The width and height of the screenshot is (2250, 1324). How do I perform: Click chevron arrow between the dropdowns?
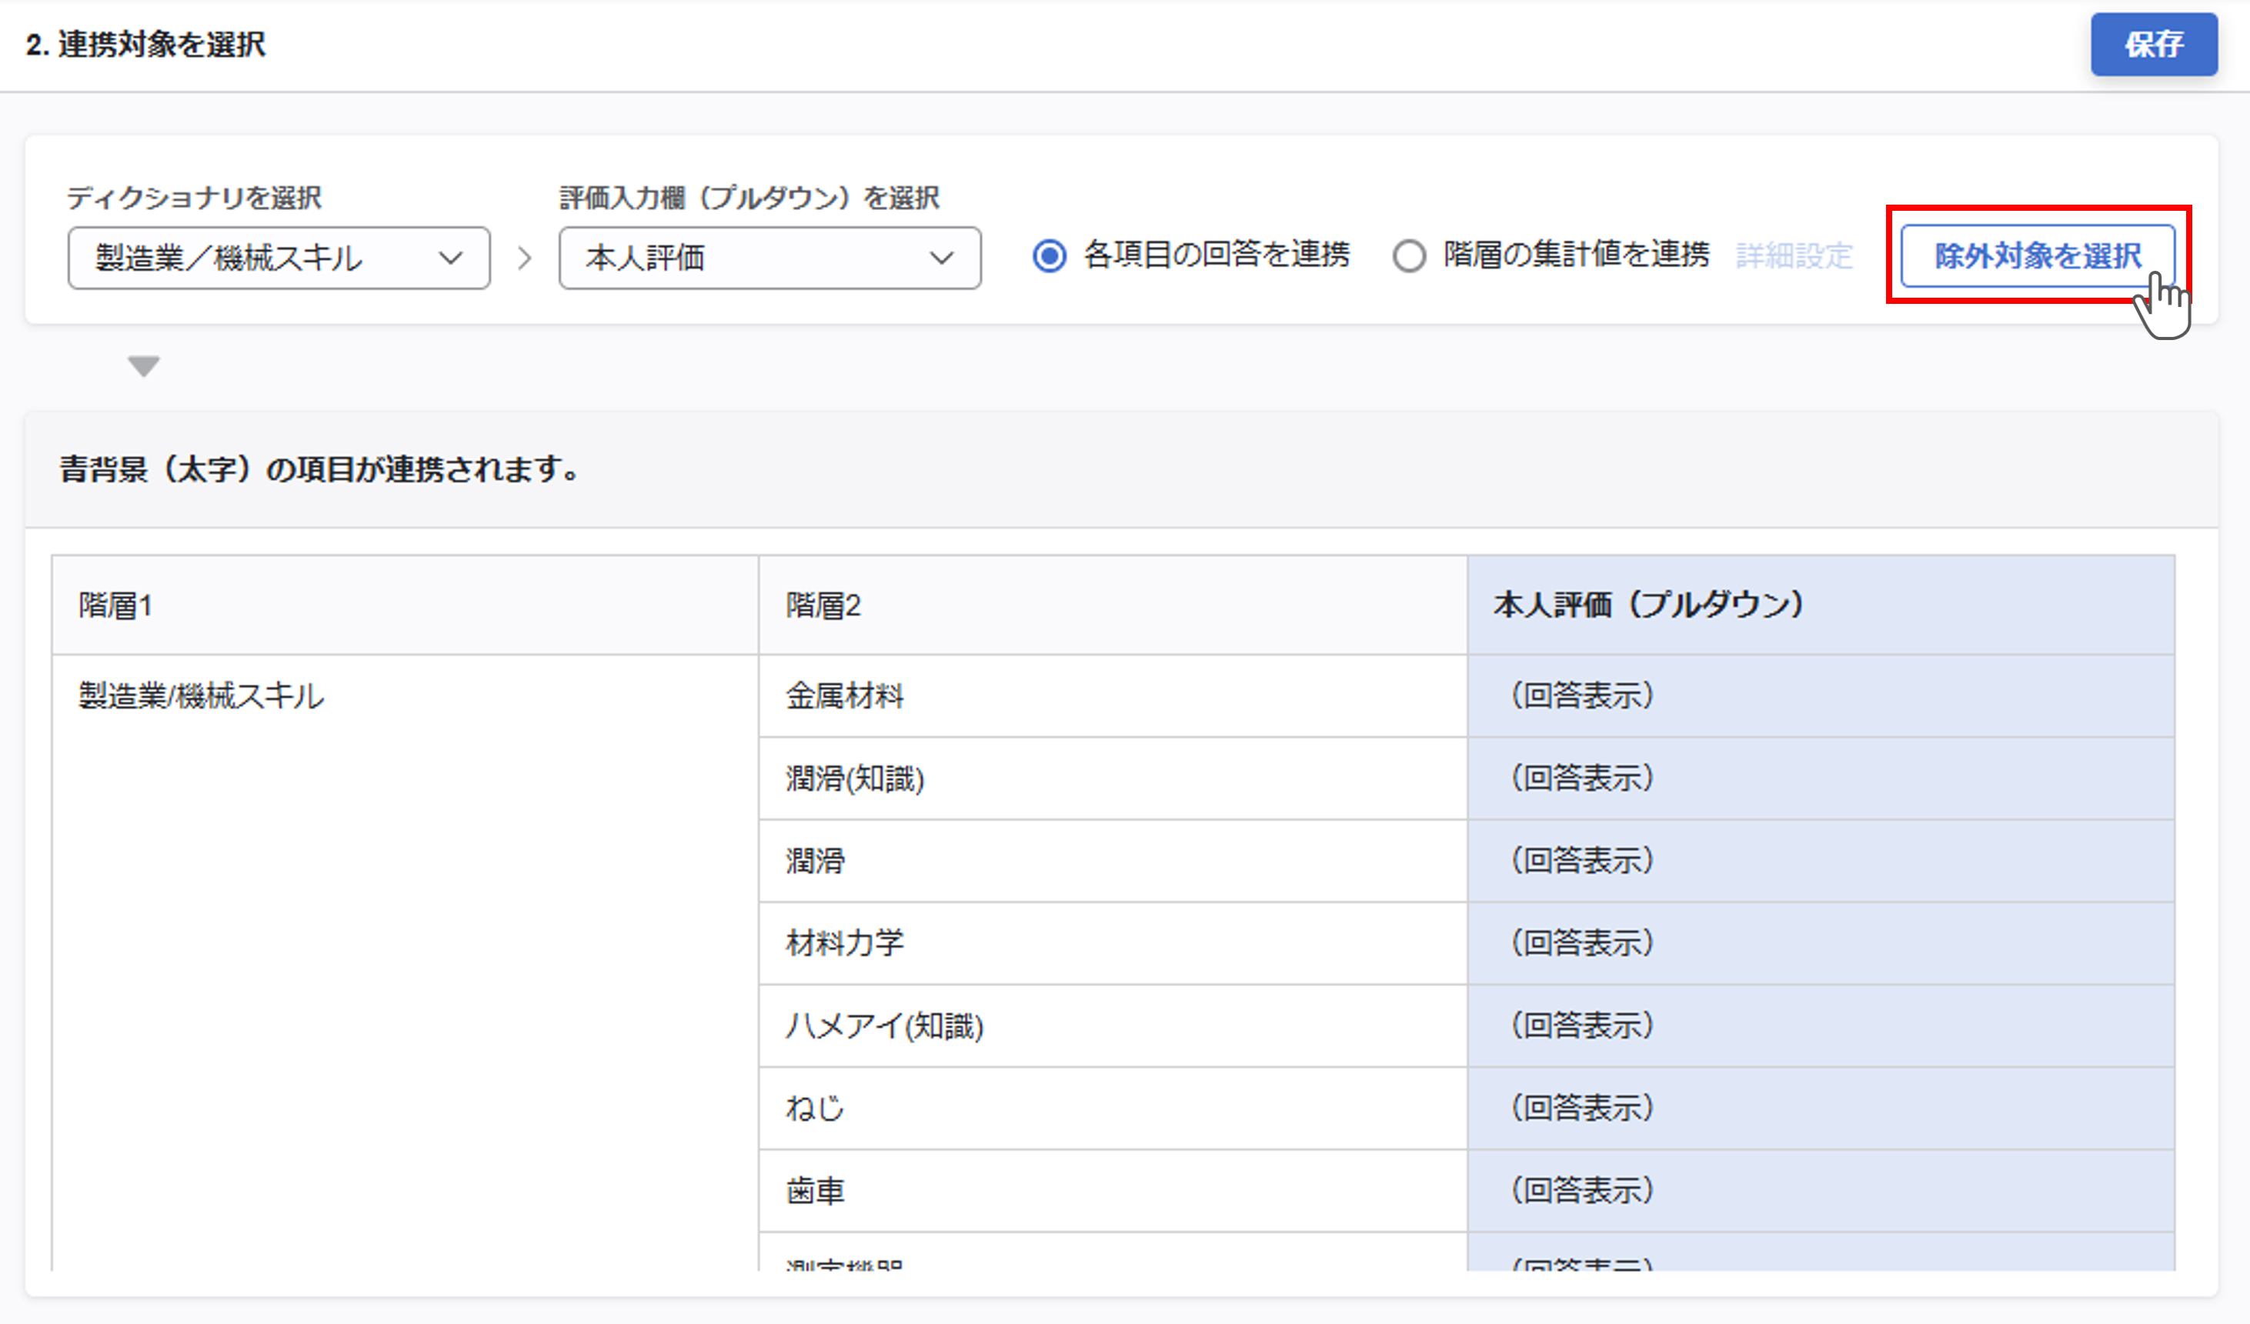[x=525, y=258]
